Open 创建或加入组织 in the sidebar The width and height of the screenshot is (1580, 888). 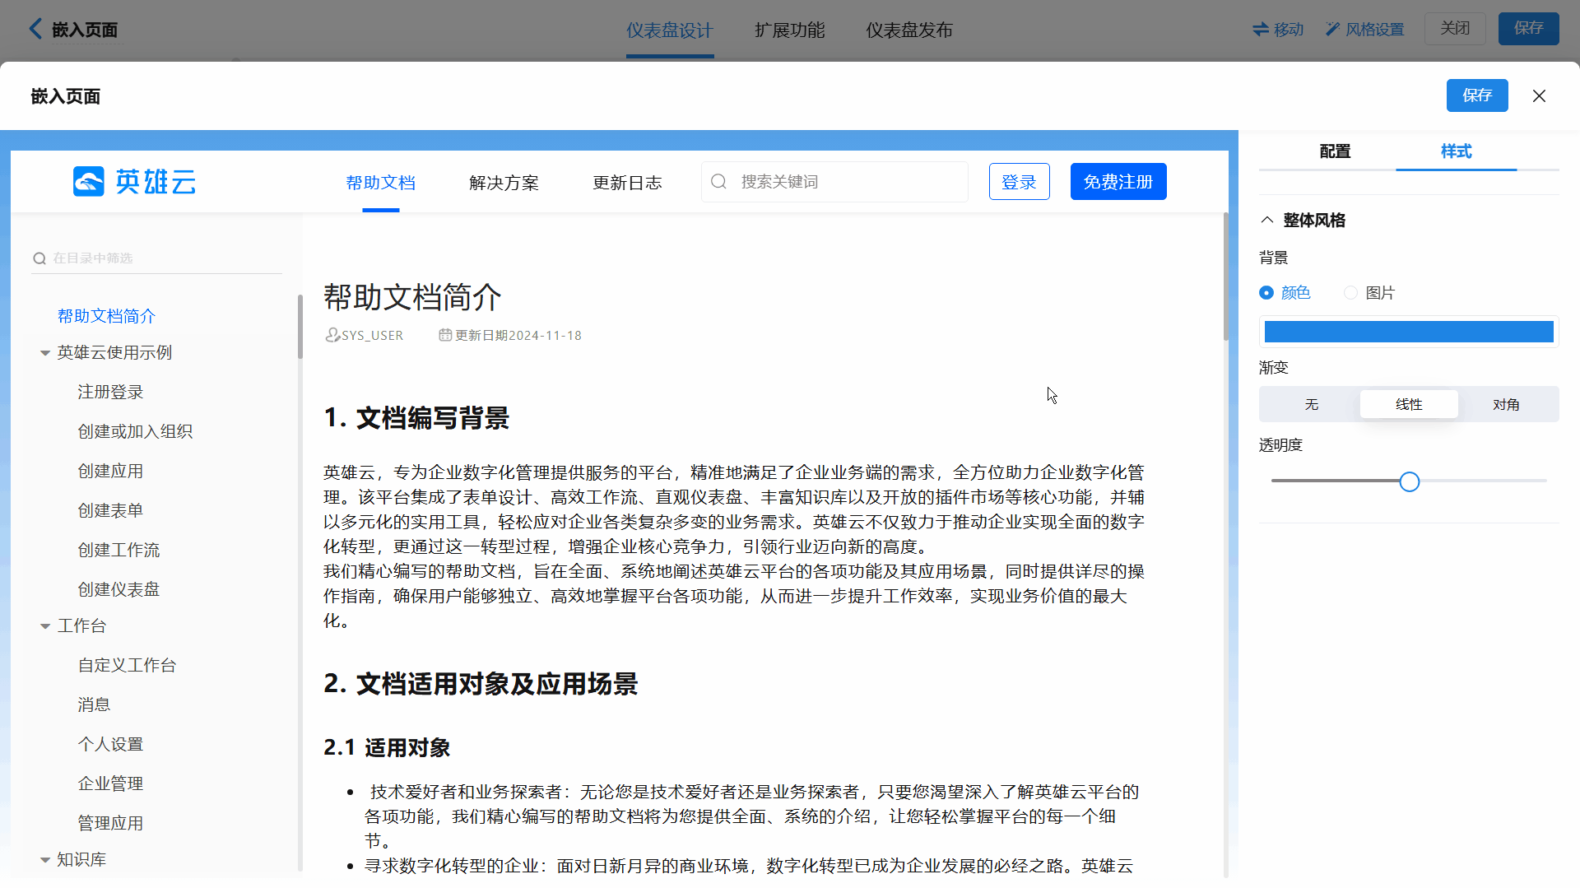tap(135, 431)
